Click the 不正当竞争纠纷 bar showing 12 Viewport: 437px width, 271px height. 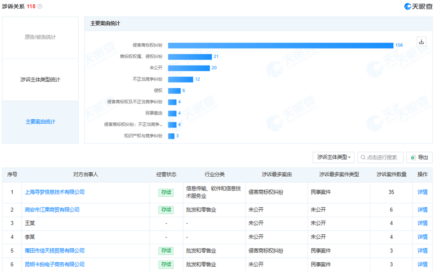coord(180,80)
